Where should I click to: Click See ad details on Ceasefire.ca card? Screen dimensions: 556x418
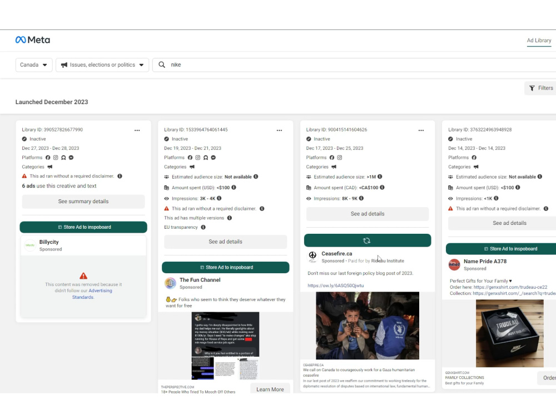[x=368, y=214]
